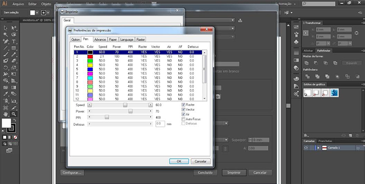Select the Eraser tool

click(14, 61)
